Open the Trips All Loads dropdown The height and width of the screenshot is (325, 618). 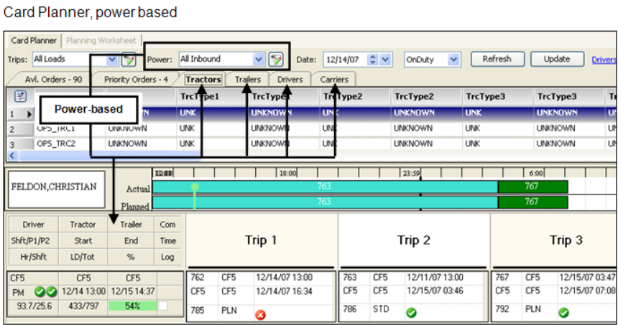[112, 60]
